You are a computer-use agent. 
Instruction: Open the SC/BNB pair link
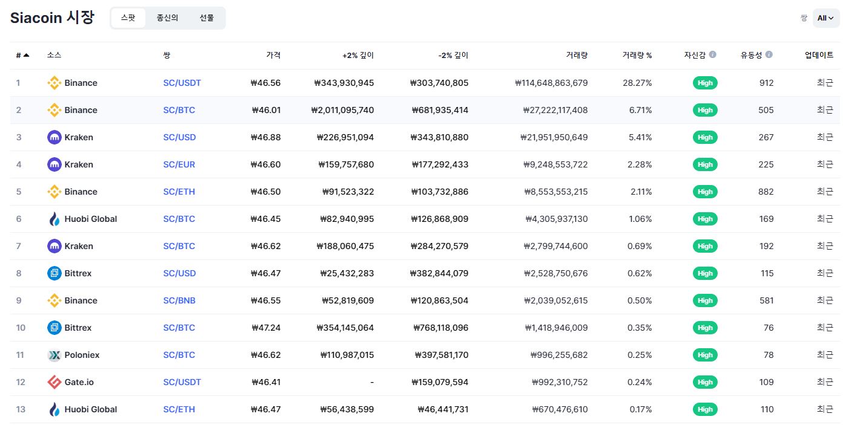(179, 300)
